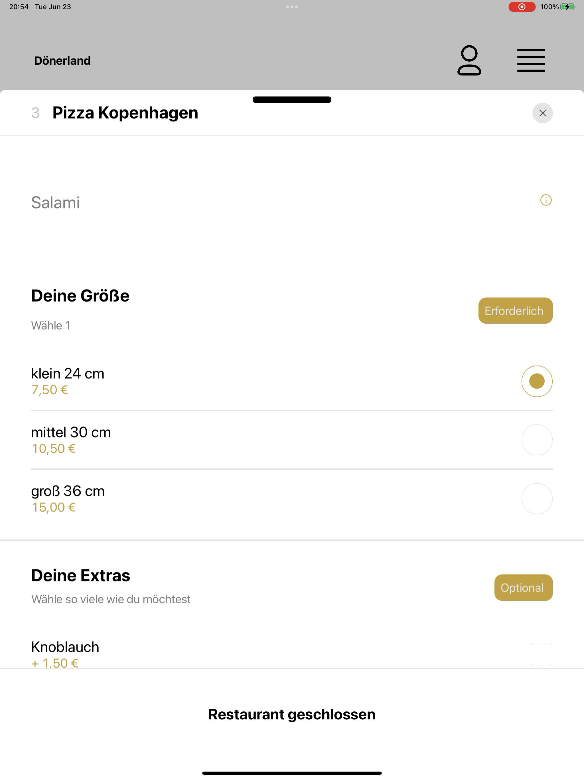The height and width of the screenshot is (779, 584).
Task: Tap the Deine Extras heading
Action: click(81, 575)
